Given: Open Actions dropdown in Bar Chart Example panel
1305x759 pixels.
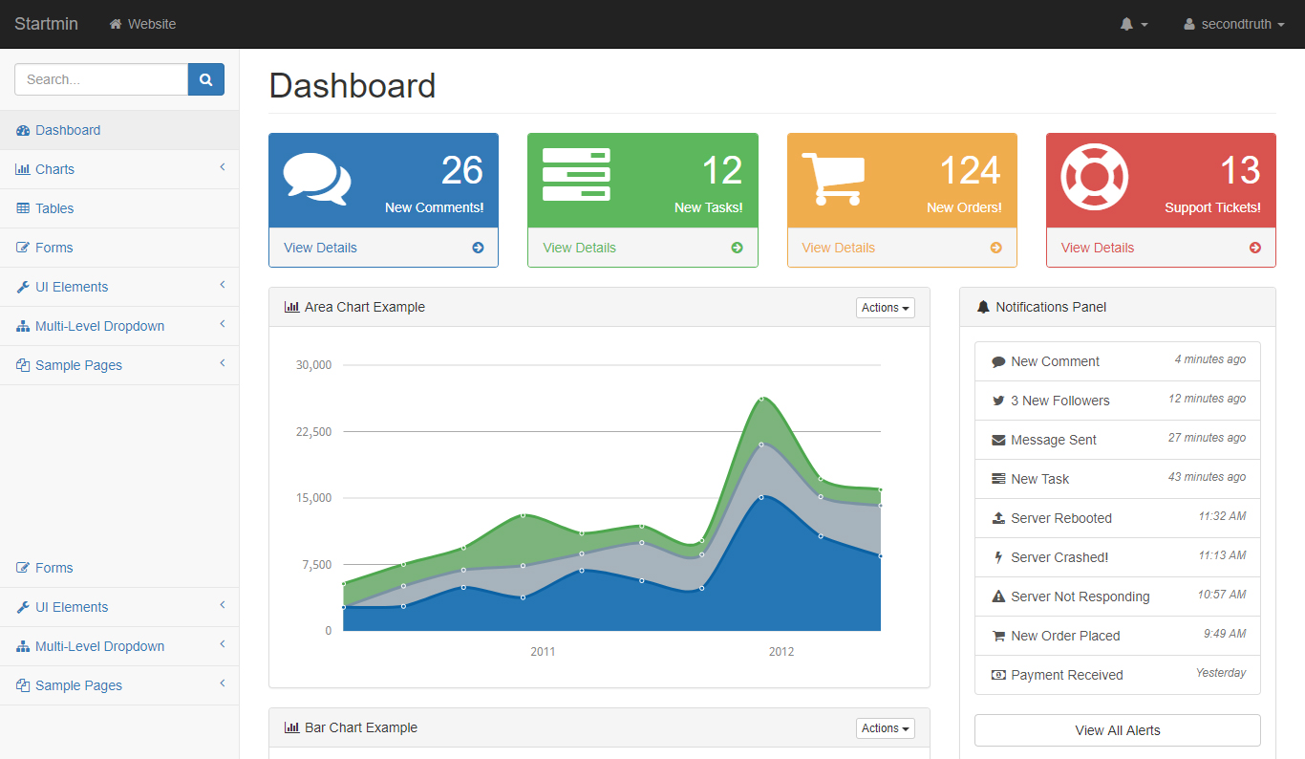Looking at the screenshot, I should [x=886, y=728].
